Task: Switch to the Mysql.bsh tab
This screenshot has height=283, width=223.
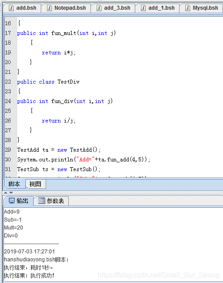Action: coord(201,8)
